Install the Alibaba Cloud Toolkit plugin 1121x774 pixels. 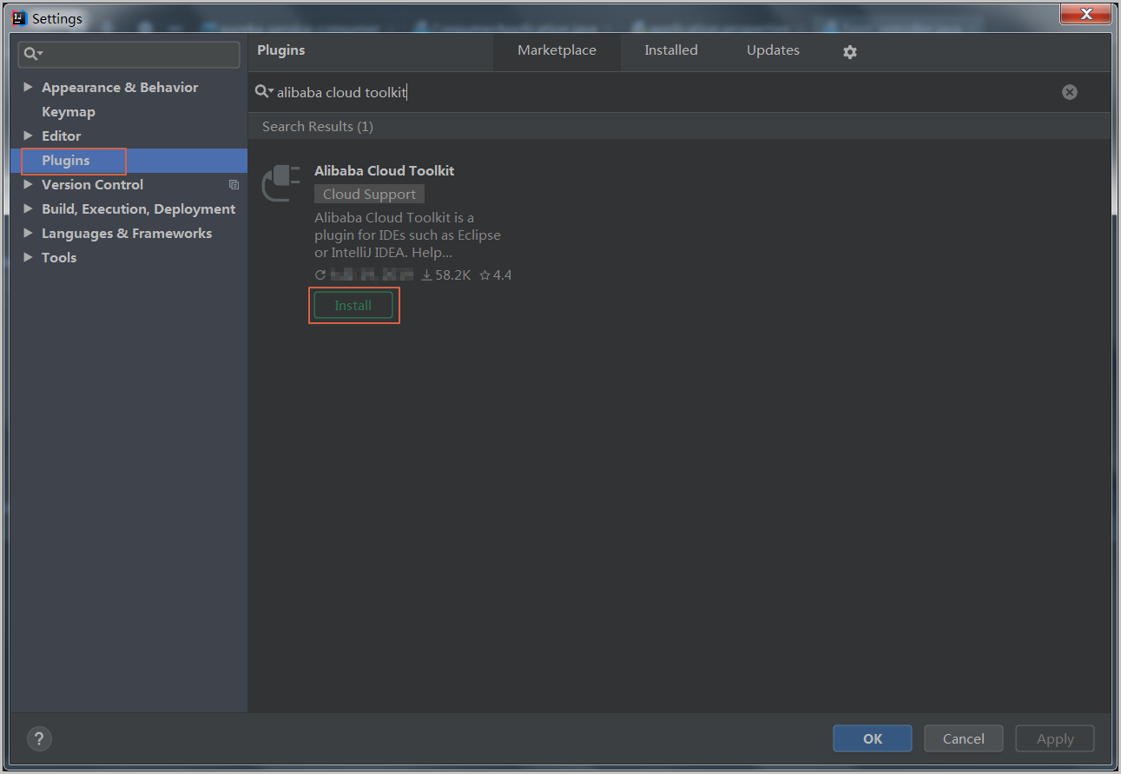tap(353, 306)
